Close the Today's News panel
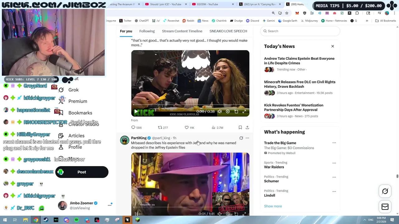This screenshot has height=224, width=399. tap(333, 46)
